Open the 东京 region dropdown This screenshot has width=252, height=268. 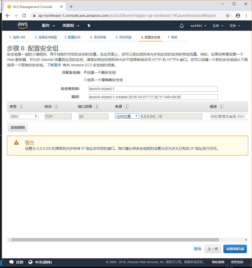point(218,26)
